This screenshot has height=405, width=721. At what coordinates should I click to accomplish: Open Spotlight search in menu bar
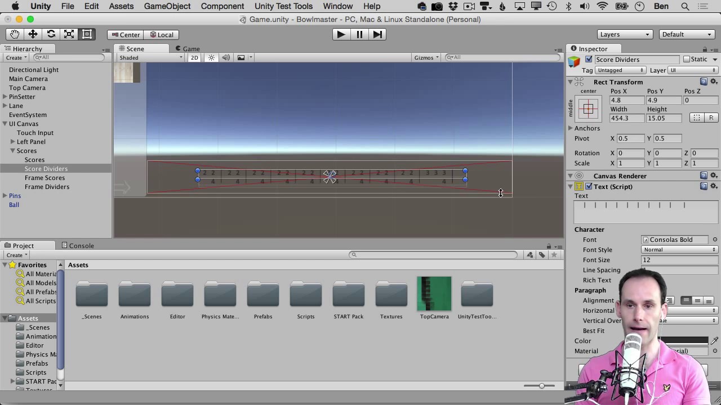[685, 6]
